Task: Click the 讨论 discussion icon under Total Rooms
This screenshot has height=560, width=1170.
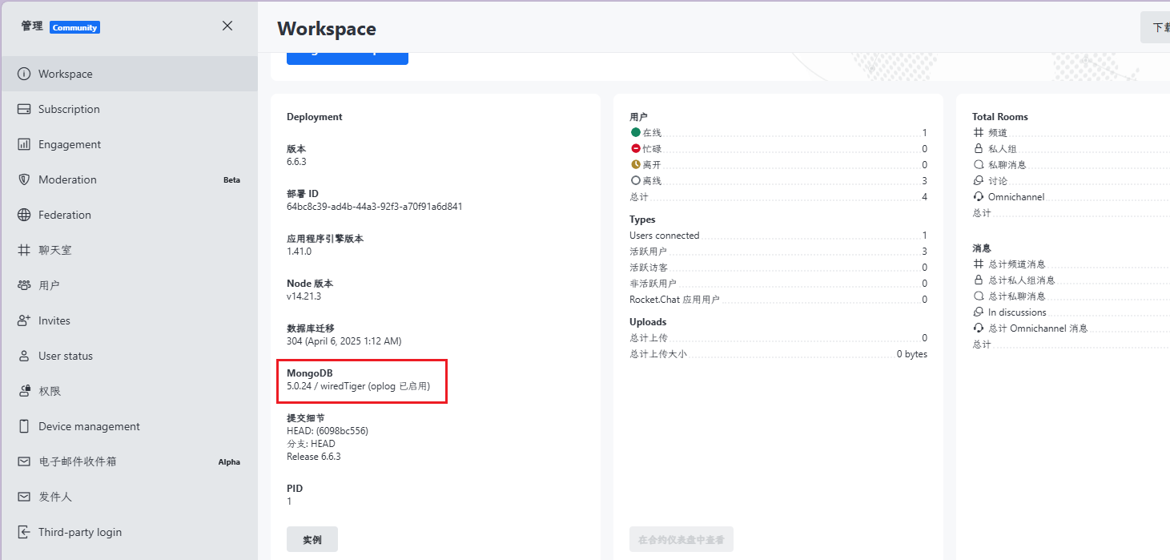Action: click(x=978, y=180)
